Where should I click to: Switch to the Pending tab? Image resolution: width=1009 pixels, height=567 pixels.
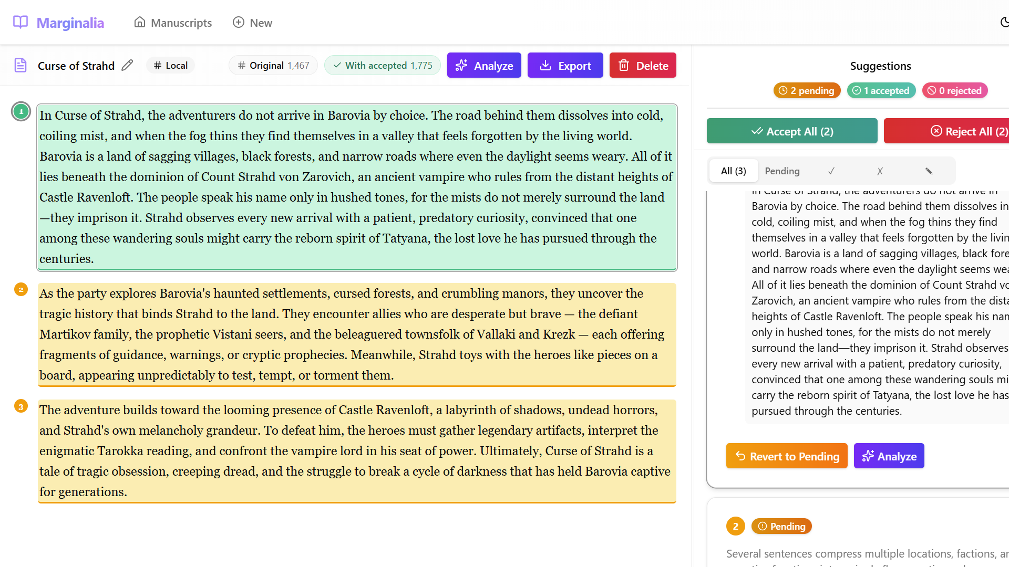pyautogui.click(x=783, y=171)
